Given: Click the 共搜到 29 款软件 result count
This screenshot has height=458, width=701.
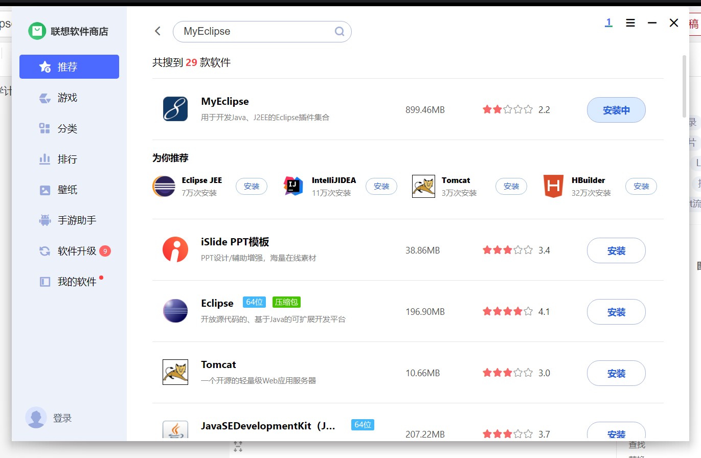Looking at the screenshot, I should 192,62.
